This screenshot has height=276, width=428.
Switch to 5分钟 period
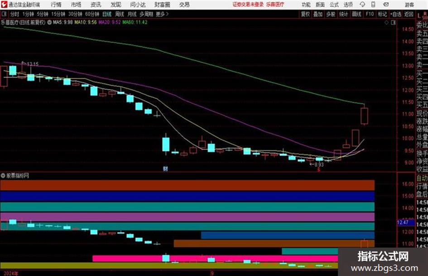click(42, 14)
